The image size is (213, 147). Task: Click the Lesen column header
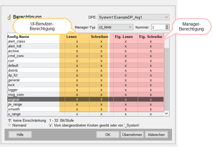pos(72,37)
